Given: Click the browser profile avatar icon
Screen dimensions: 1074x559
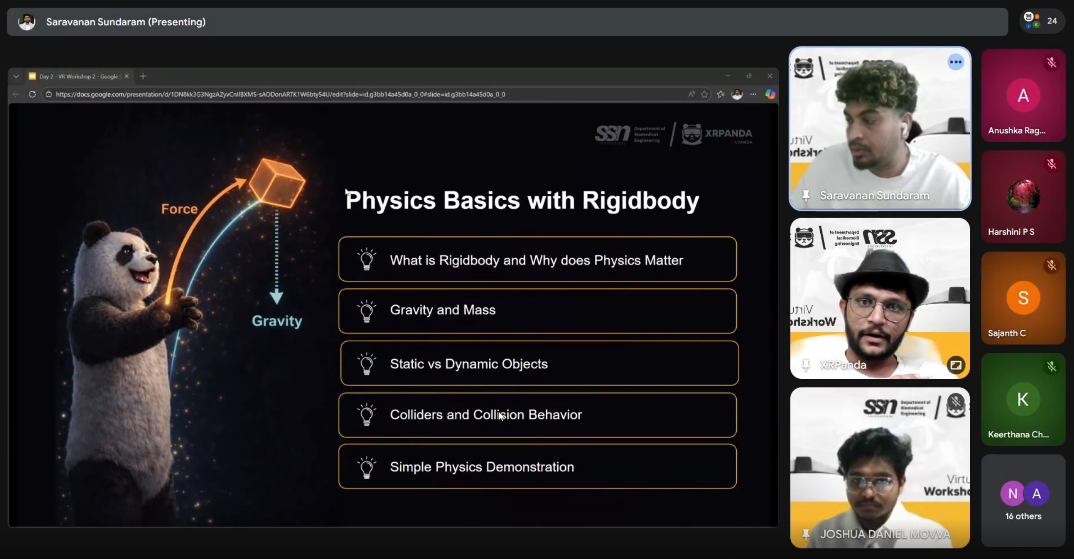Looking at the screenshot, I should [x=737, y=94].
